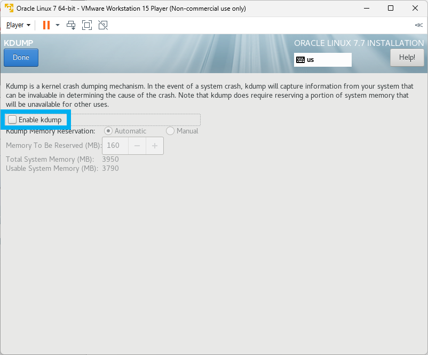Image resolution: width=428 pixels, height=355 pixels.
Task: Decrease reserved memory with minus button
Action: click(137, 146)
